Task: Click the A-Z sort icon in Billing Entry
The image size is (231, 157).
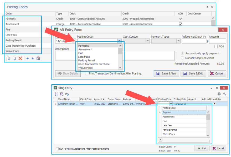Action: tap(56, 94)
